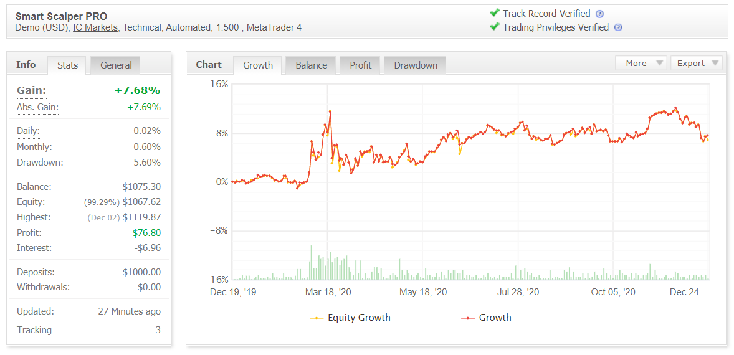Click the Monthly label in stats
734x355 pixels.
pos(34,147)
